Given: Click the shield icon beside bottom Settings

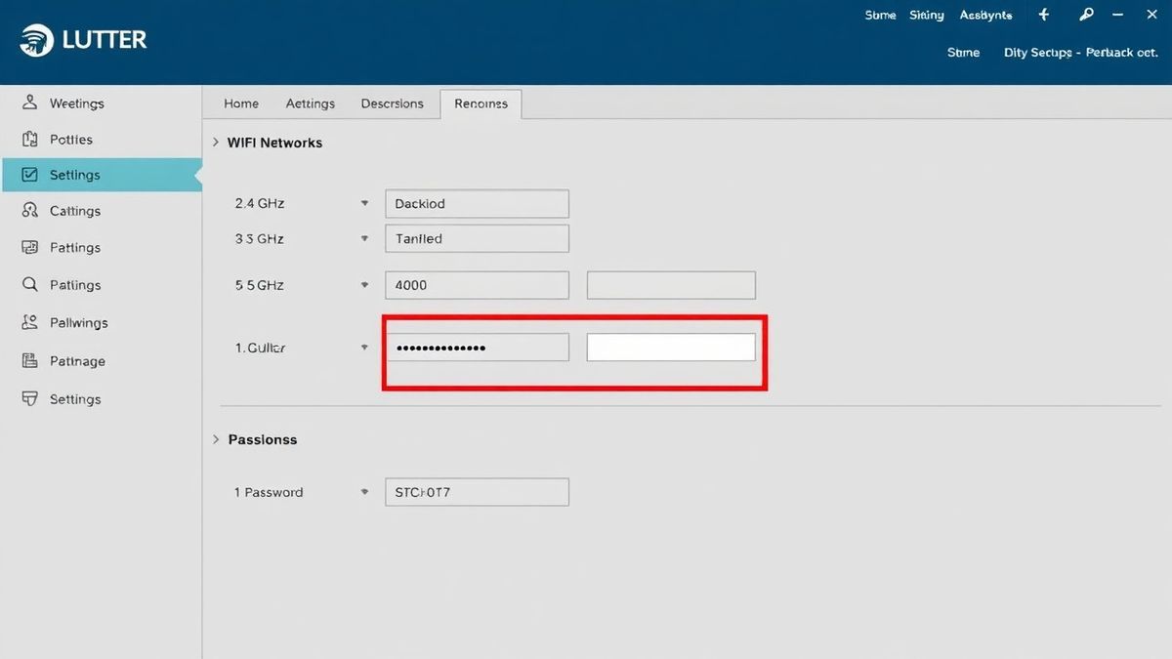Looking at the screenshot, I should (30, 398).
